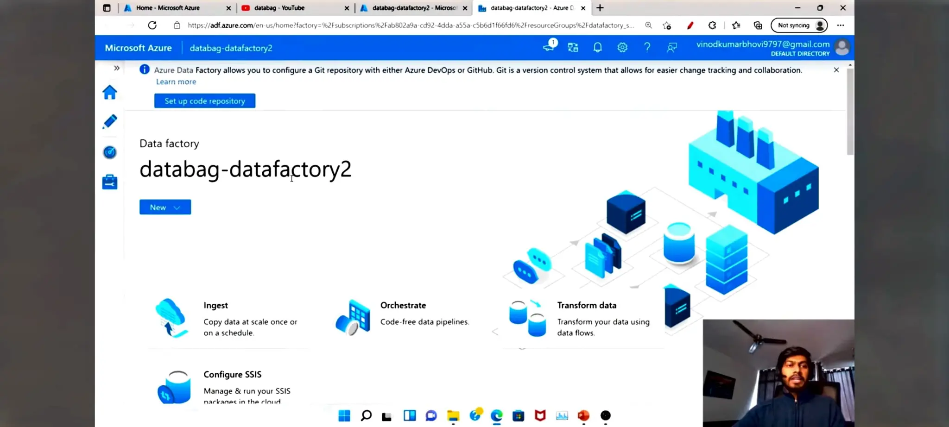
Task: Open the Monitor hub gauge icon
Action: tap(110, 152)
